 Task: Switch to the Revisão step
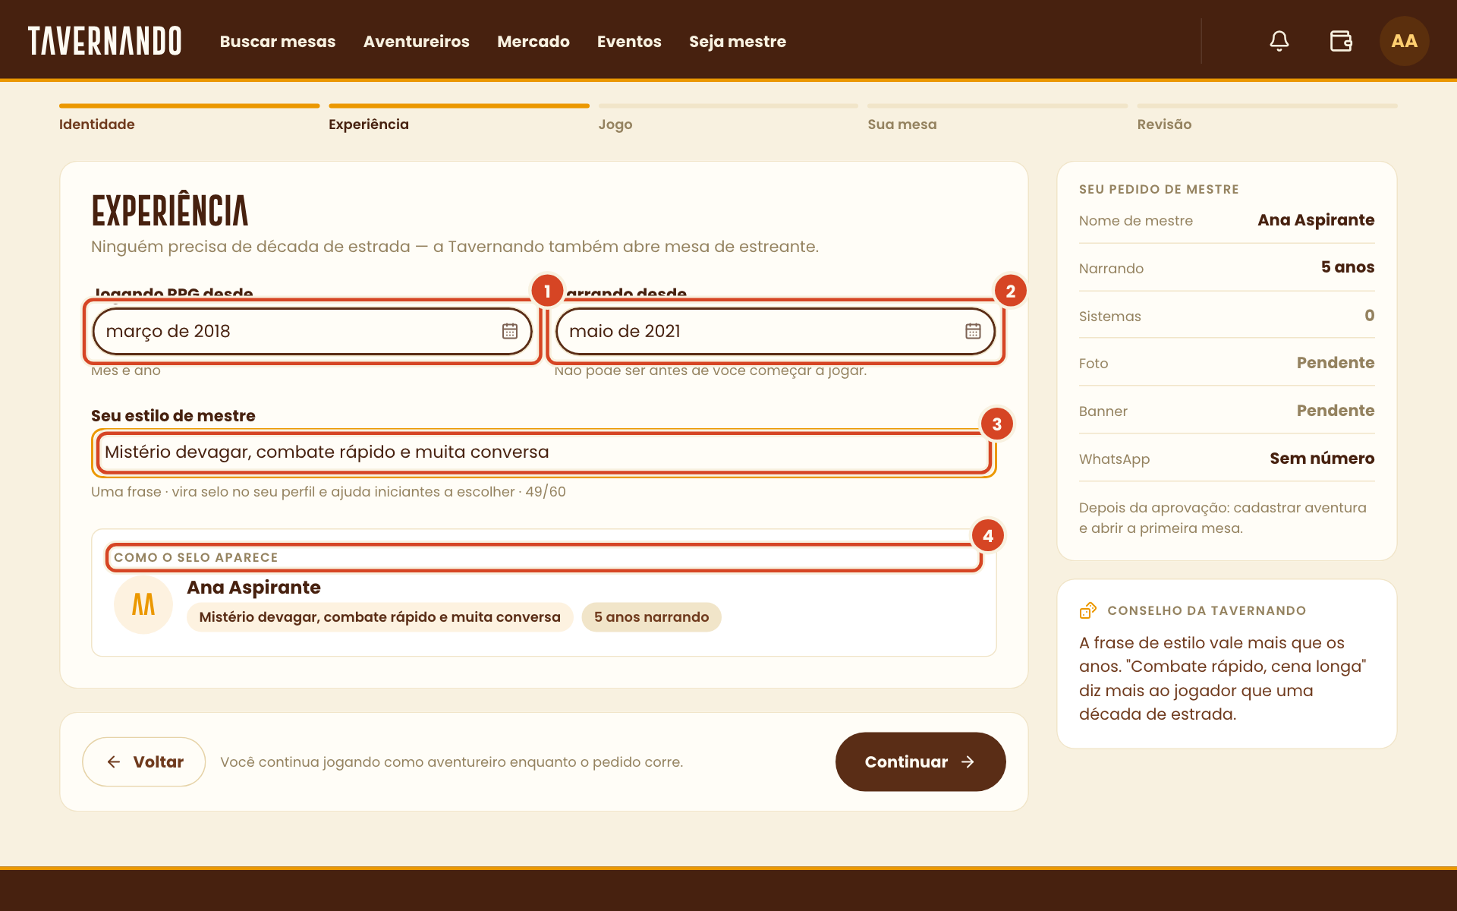(1267, 118)
